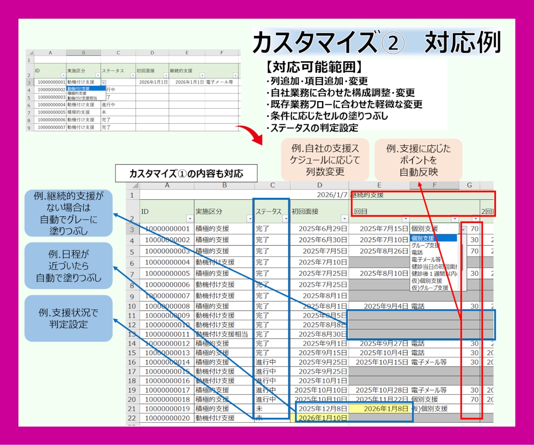Select column G header of the large sheet

470,185
